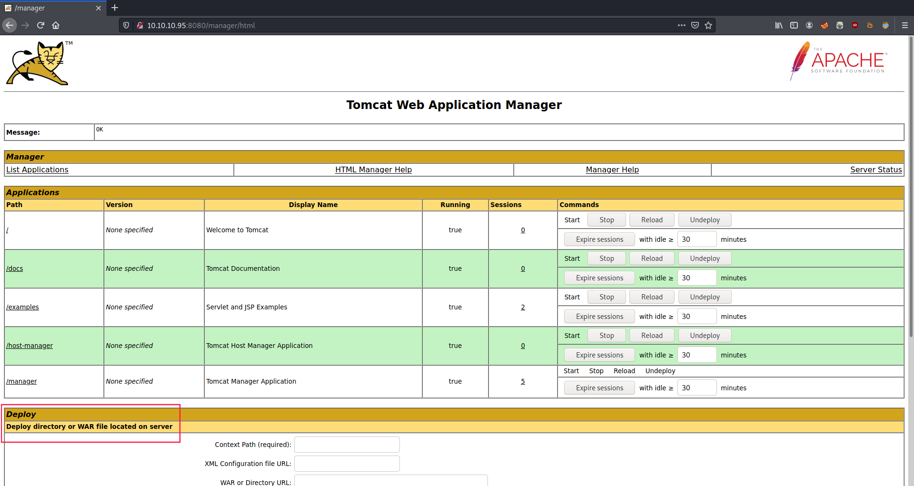The height and width of the screenshot is (486, 914).
Task: Open the uBlock Origin extension
Action: (x=855, y=25)
